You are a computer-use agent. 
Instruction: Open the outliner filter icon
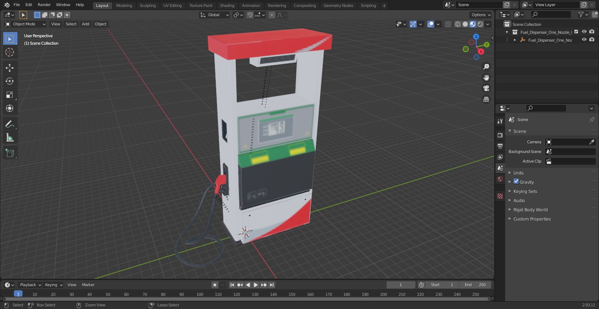[583, 14]
